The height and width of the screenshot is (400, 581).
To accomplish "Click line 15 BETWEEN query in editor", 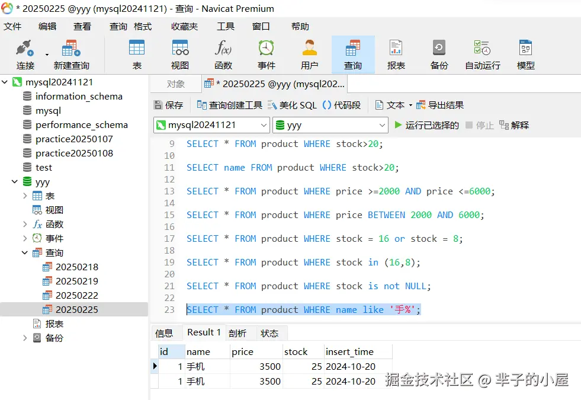I will pos(335,215).
